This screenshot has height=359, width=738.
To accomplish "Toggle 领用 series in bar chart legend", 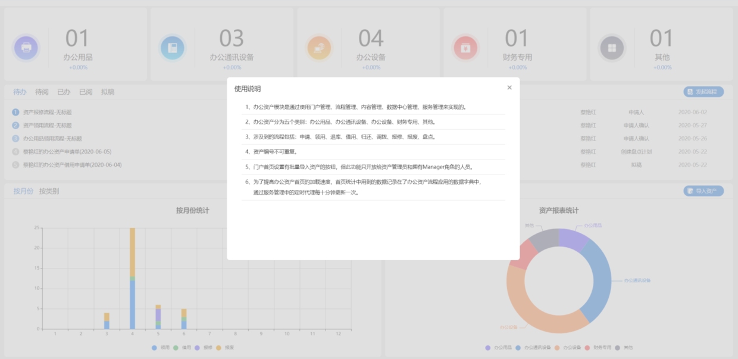I will (x=161, y=347).
